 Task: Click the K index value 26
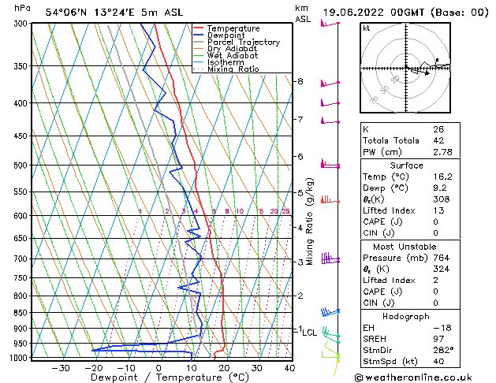point(438,129)
